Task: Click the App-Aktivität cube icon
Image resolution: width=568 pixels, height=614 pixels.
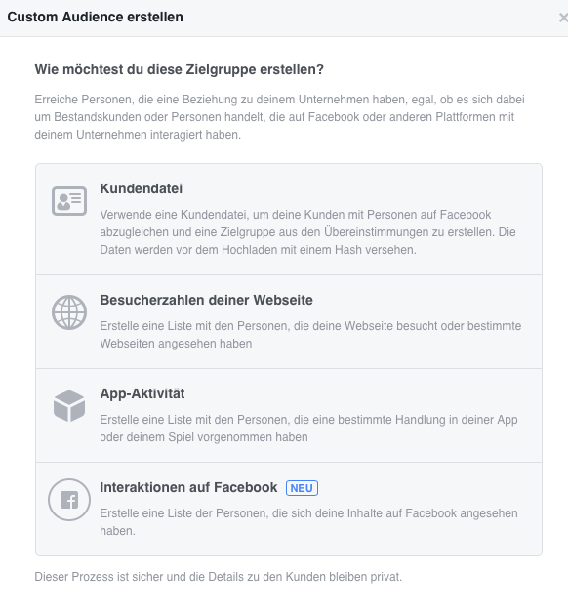Action: [69, 406]
